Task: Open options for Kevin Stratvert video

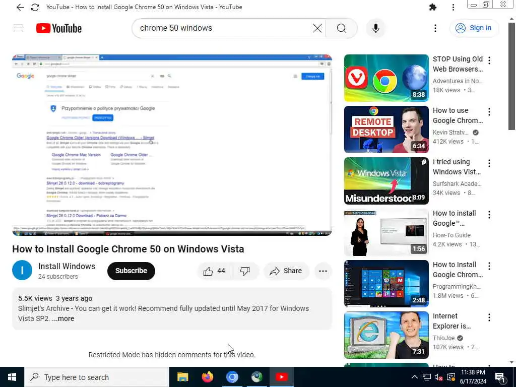Action: point(489,112)
